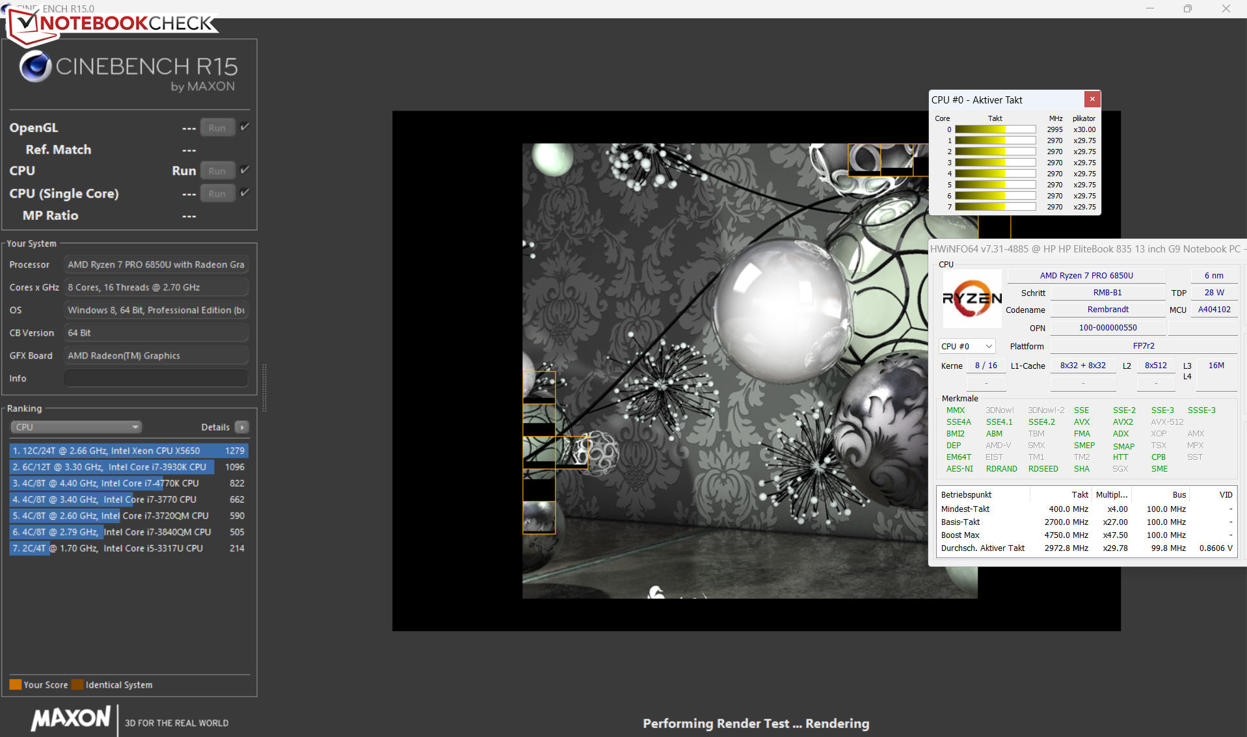
Task: Click the Cinebench R15 sphere logo
Action: pyautogui.click(x=35, y=66)
